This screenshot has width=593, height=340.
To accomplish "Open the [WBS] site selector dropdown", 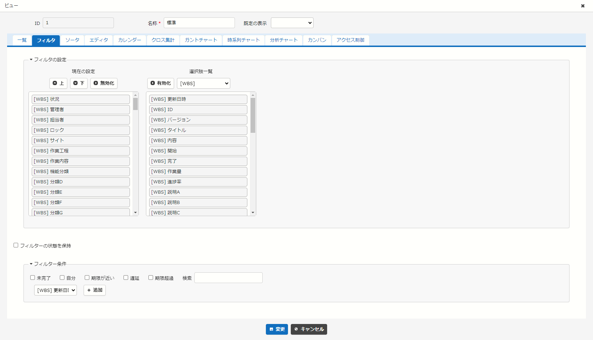I will pyautogui.click(x=204, y=83).
